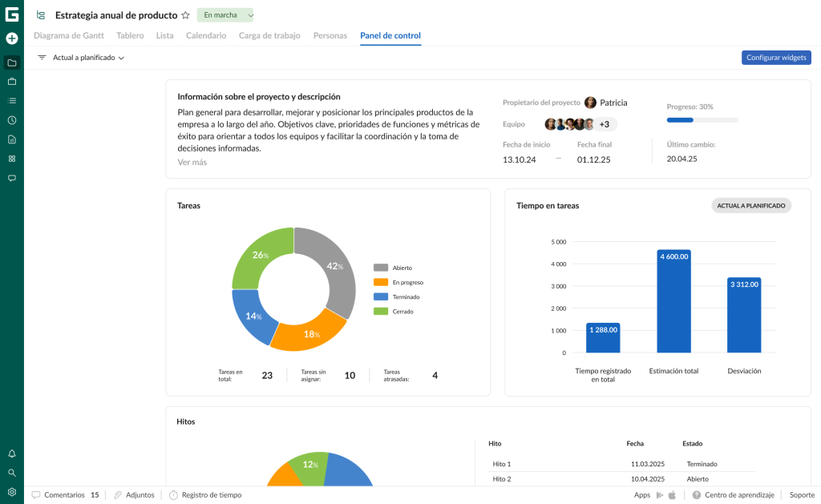Click the gray Abierto legend swatch
The height and width of the screenshot is (504, 821).
tap(381, 268)
